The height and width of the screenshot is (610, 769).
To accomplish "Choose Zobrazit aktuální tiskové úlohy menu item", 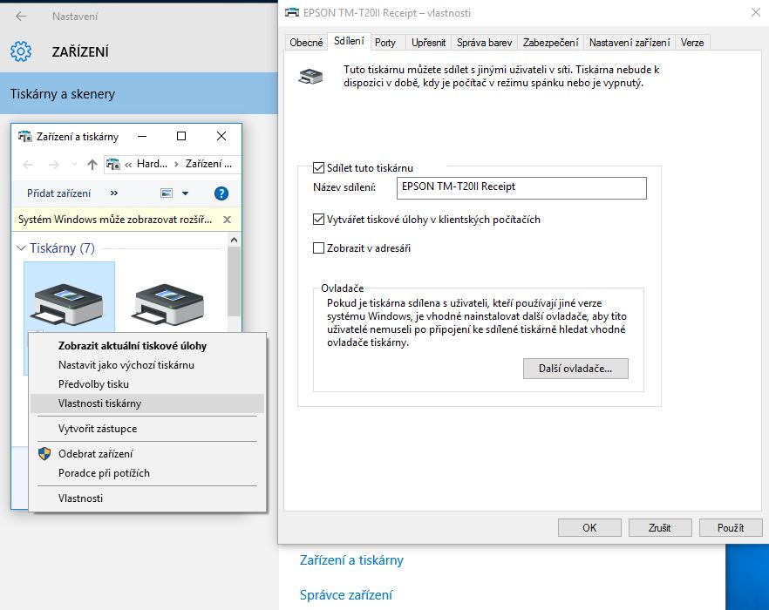I will pos(147,346).
